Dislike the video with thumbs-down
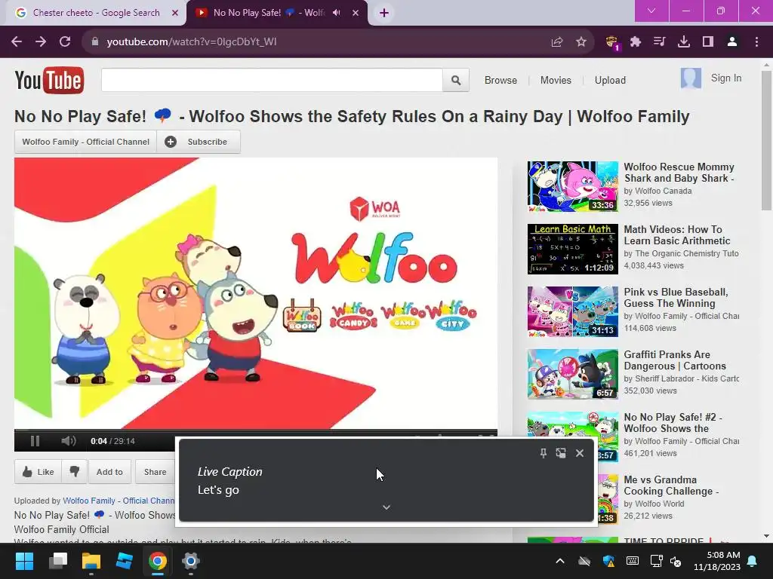 tap(75, 472)
